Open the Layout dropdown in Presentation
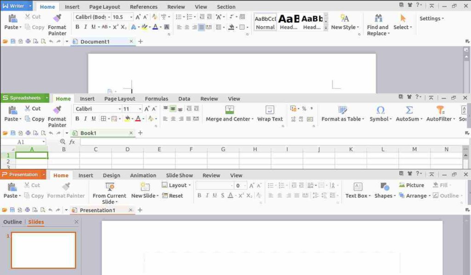The width and height of the screenshot is (471, 275). click(x=176, y=185)
